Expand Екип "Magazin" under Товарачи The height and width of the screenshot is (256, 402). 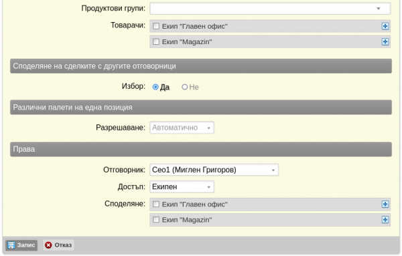[385, 41]
